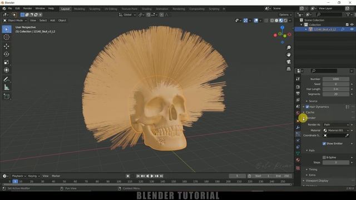Open the timeline Playback menu
The image size is (356, 200).
tap(18, 176)
